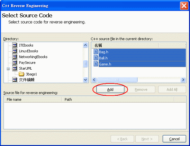190x146 pixels.
Task: Select the Ball.h file icon
Action: [96, 58]
